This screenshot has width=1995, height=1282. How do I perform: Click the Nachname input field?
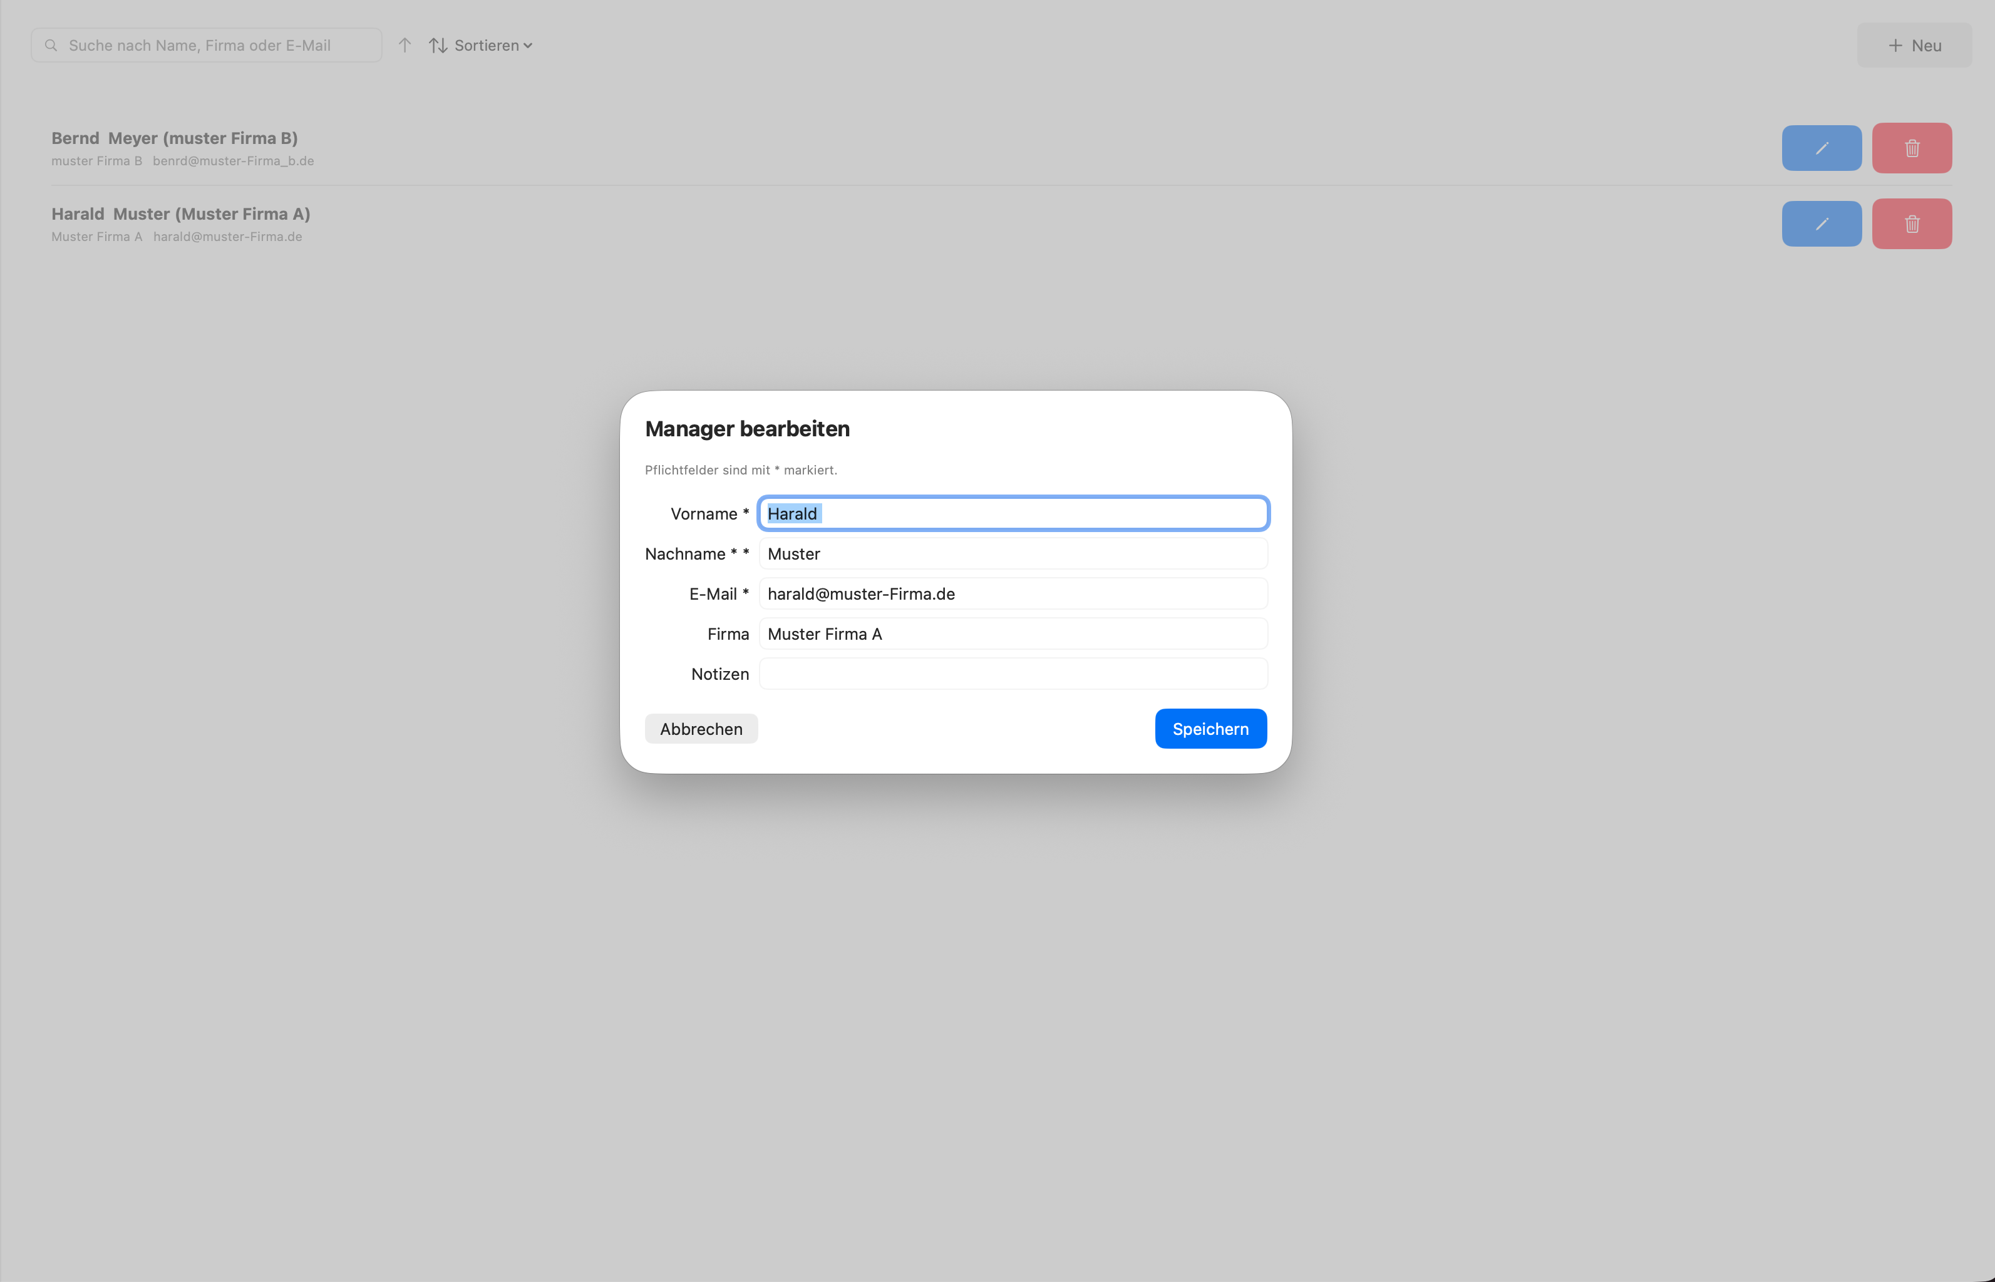(x=1013, y=553)
